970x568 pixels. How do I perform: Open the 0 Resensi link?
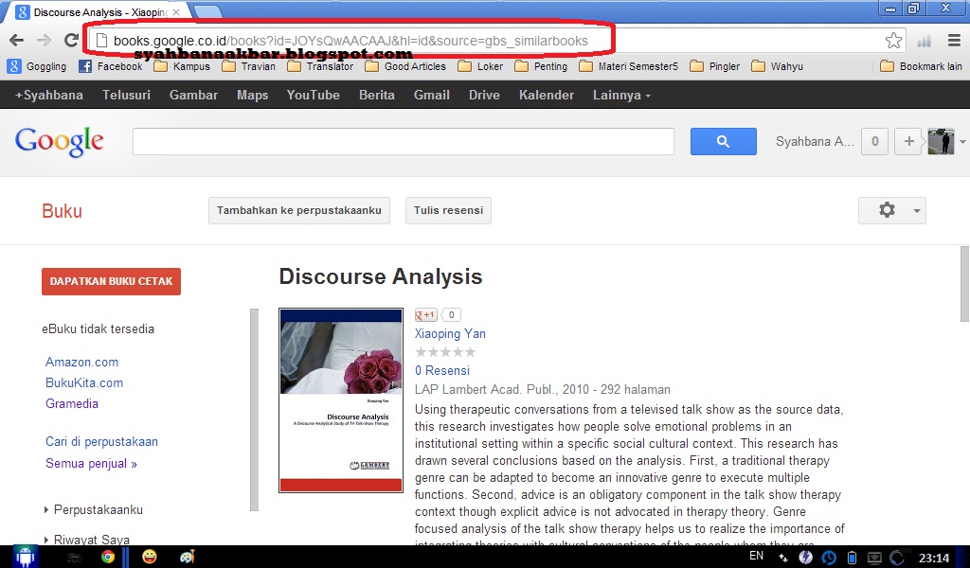pos(442,371)
